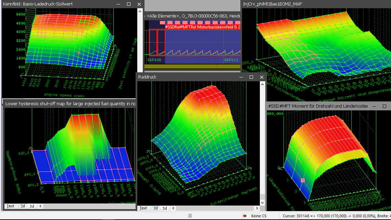Minimize the Raildruck map window
The width and height of the screenshot is (391, 220).
(240, 77)
